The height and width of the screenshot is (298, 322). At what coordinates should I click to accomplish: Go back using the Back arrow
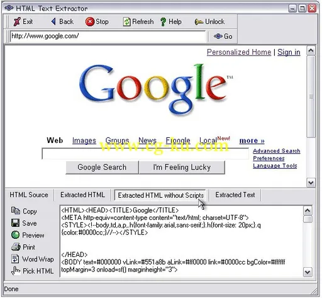pyautogui.click(x=53, y=21)
